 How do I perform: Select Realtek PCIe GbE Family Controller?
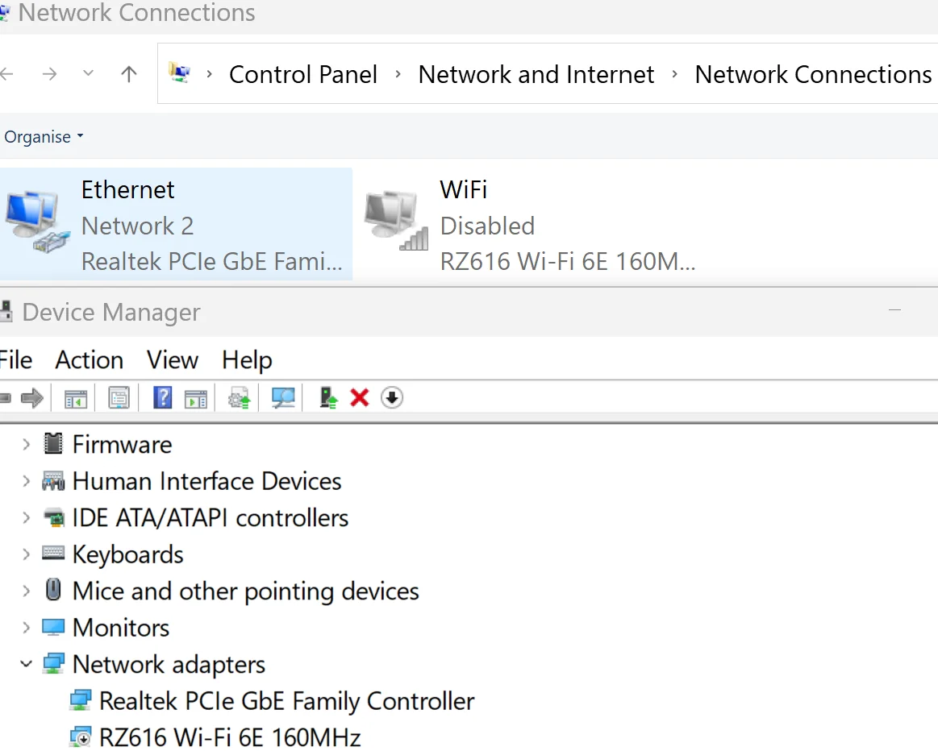286,701
